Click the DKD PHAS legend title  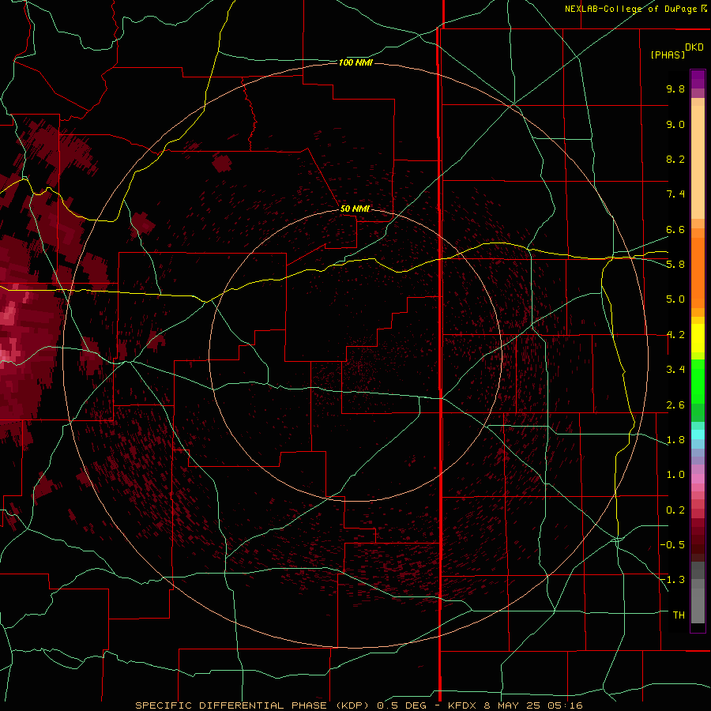[676, 51]
